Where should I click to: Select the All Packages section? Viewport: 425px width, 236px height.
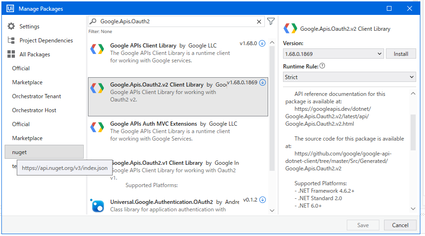(34, 54)
